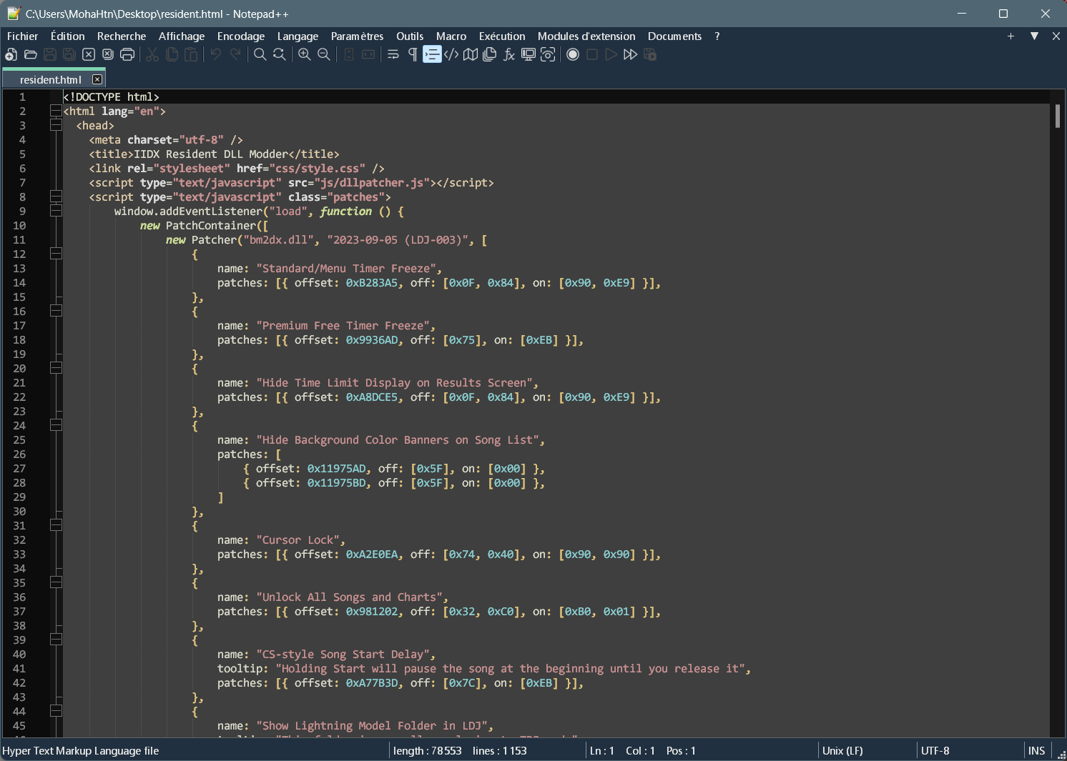Collapse the fold marker on line 16
The height and width of the screenshot is (761, 1067).
point(56,311)
